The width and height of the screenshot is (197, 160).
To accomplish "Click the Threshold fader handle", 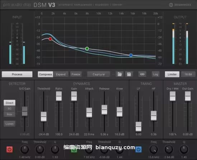I will (x=44, y=116).
